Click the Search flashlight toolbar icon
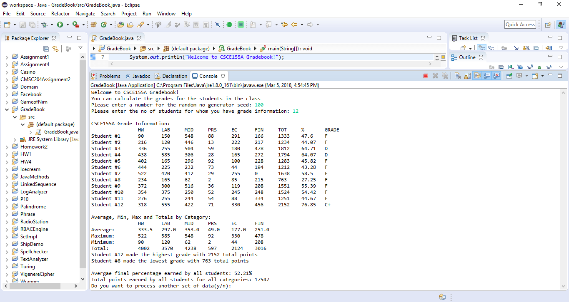This screenshot has width=569, height=302. click(x=141, y=25)
